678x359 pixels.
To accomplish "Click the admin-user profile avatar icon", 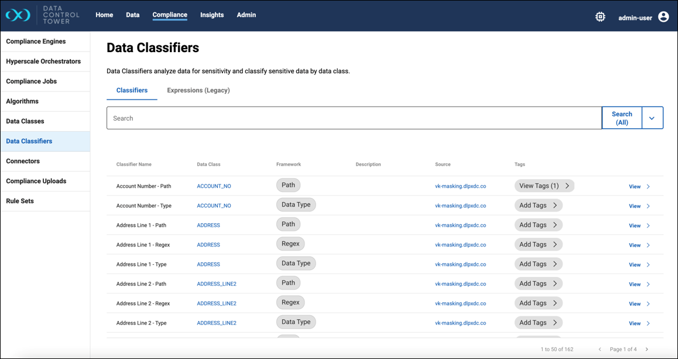I will pyautogui.click(x=663, y=17).
